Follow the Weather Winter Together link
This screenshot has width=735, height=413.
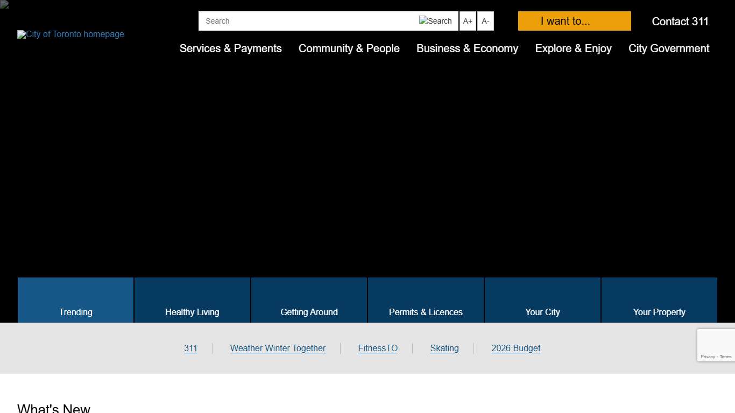pos(278,348)
